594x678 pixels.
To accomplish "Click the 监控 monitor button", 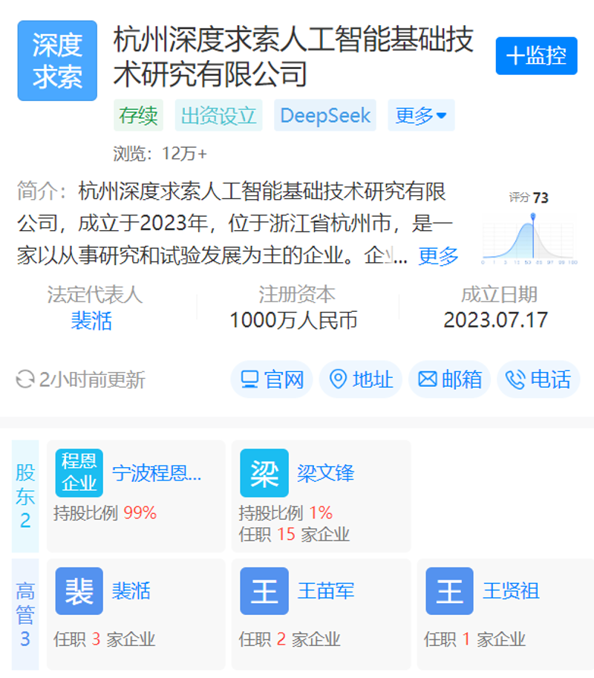I will click(537, 56).
